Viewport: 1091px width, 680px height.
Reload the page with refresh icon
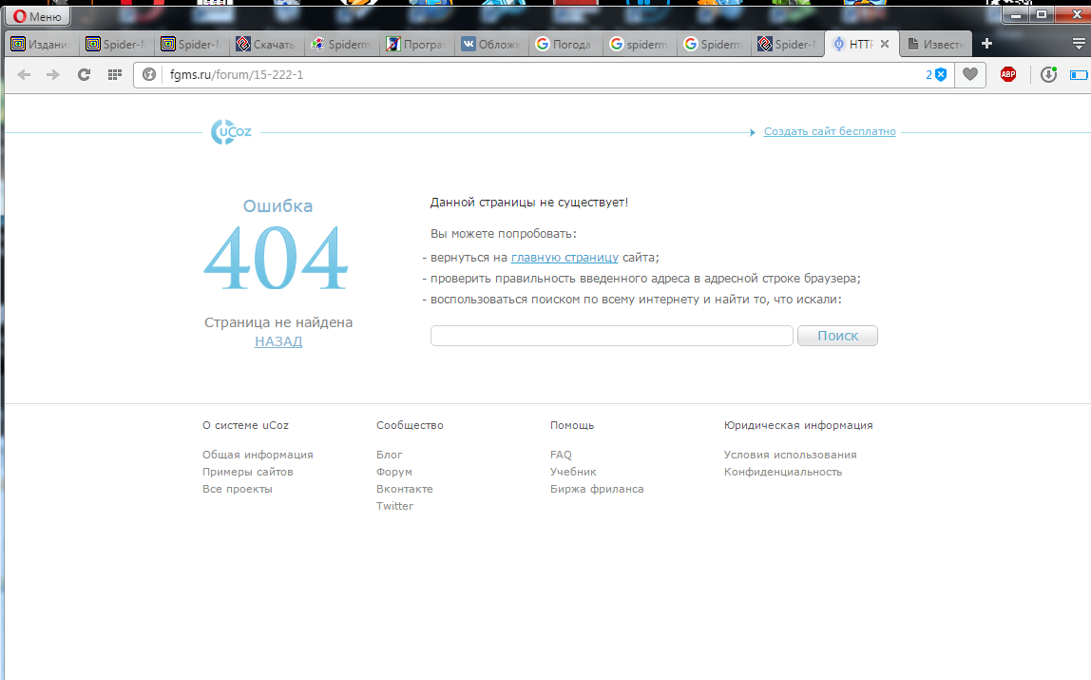pos(84,74)
